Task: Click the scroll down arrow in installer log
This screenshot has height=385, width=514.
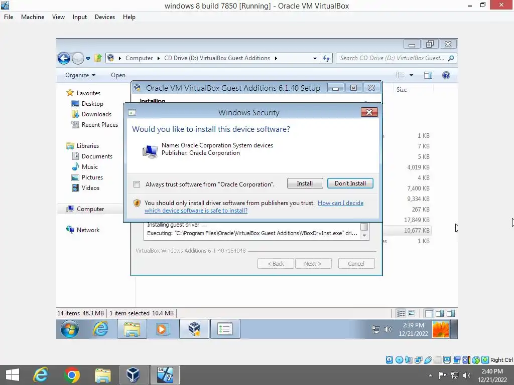Action: [x=364, y=236]
